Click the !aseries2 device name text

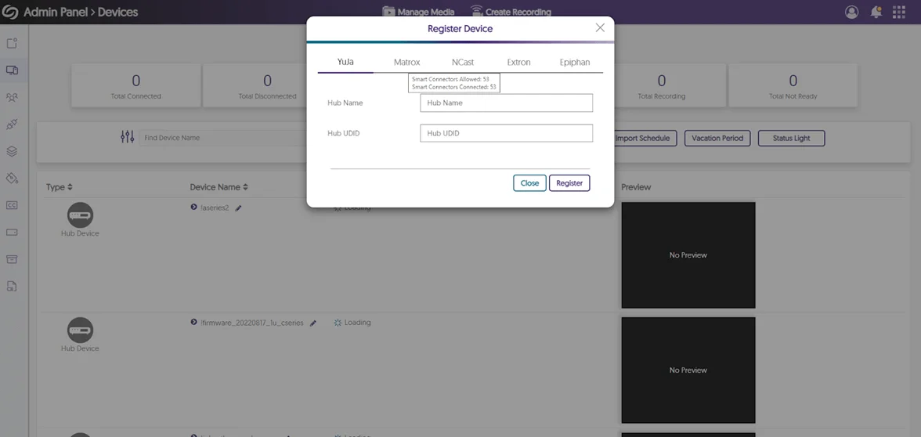[215, 208]
